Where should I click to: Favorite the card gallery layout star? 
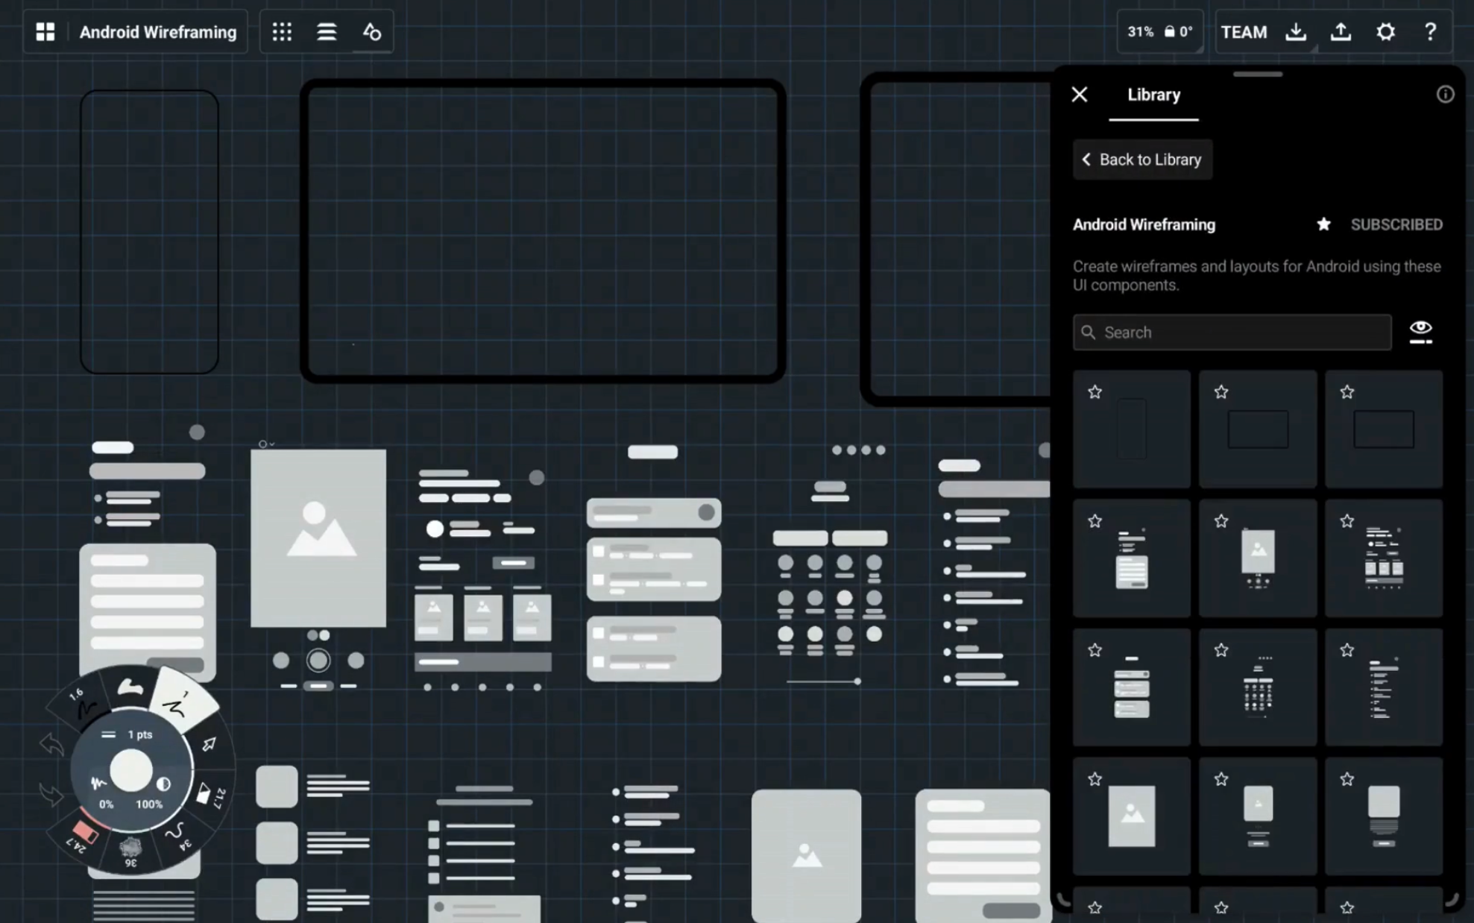point(1347,521)
